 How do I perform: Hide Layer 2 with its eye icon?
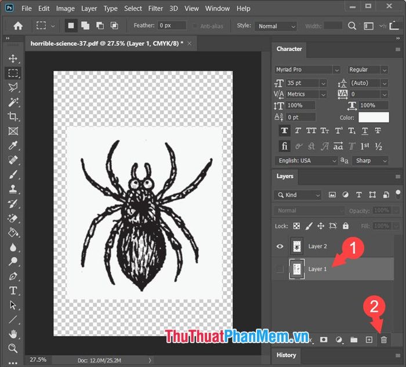click(x=280, y=246)
